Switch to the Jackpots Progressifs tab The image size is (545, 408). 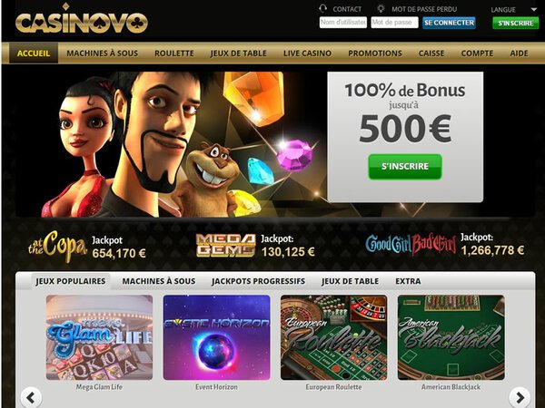(x=258, y=281)
